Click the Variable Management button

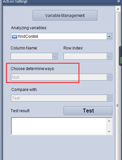point(65,15)
